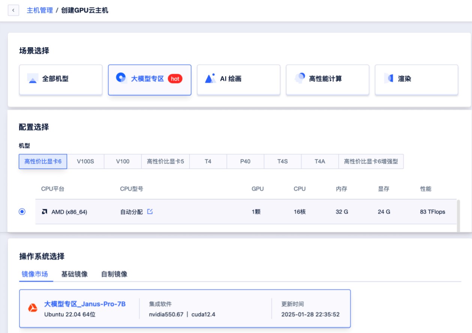Select the AMD (x86_64) radio button
The width and height of the screenshot is (472, 333).
[22, 212]
